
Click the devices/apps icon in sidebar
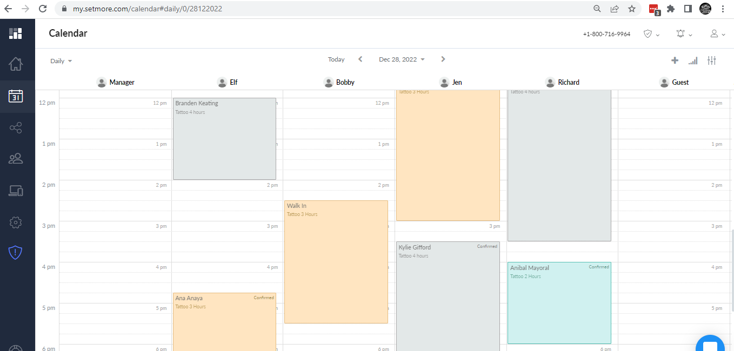pos(16,191)
